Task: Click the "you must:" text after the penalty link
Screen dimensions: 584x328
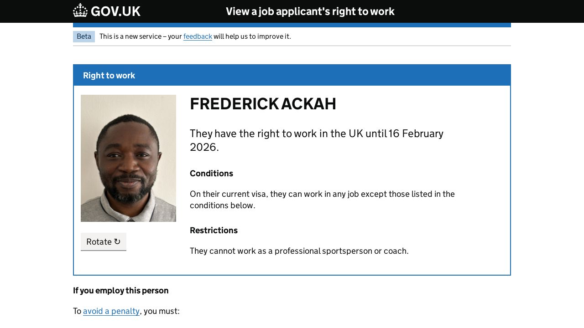Action: 162,311
